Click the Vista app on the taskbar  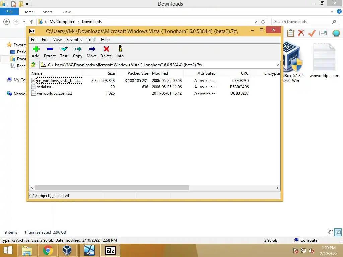point(90,250)
